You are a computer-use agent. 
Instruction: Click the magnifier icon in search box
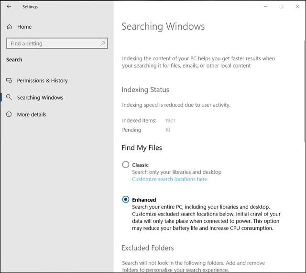102,44
